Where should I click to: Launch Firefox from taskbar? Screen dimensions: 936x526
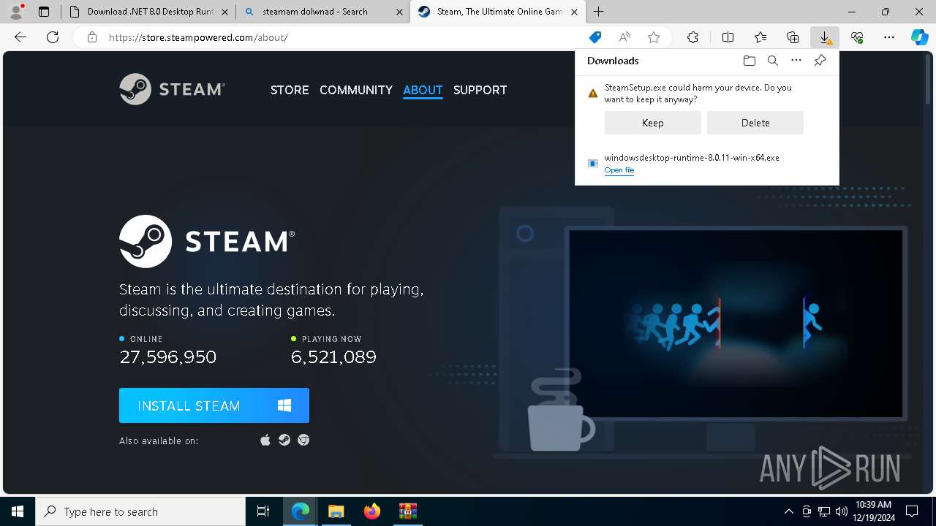click(371, 511)
